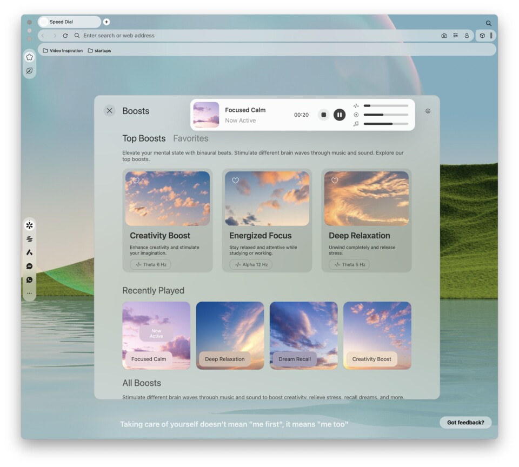Click the profile account icon

pyautogui.click(x=467, y=36)
